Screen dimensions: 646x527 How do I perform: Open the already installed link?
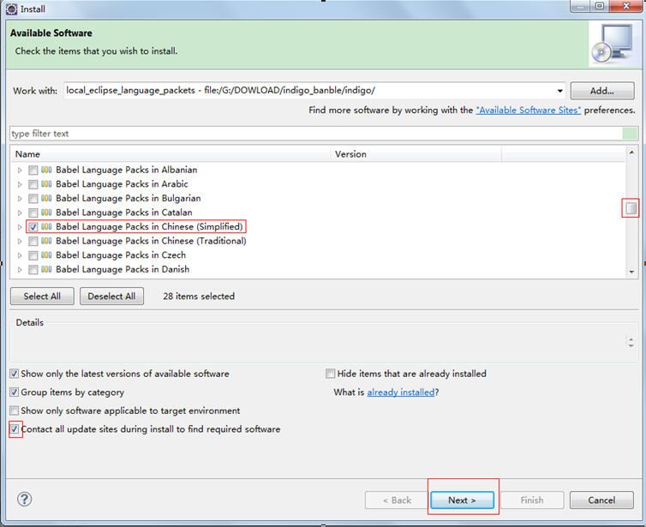point(401,392)
